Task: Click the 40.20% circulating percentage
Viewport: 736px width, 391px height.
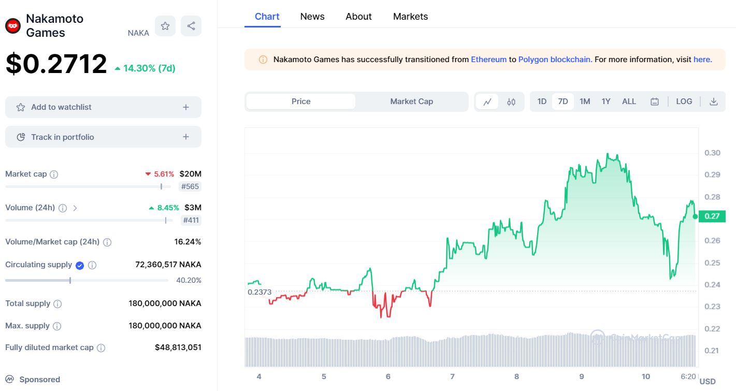Action: coord(189,281)
